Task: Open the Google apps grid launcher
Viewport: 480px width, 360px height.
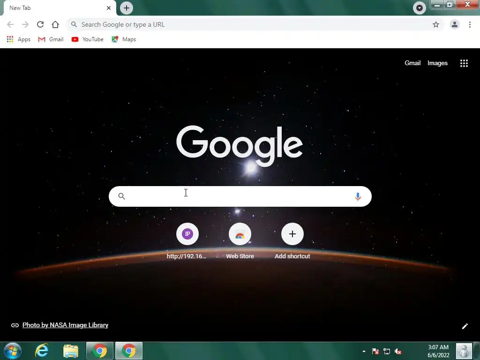Action: tap(464, 63)
